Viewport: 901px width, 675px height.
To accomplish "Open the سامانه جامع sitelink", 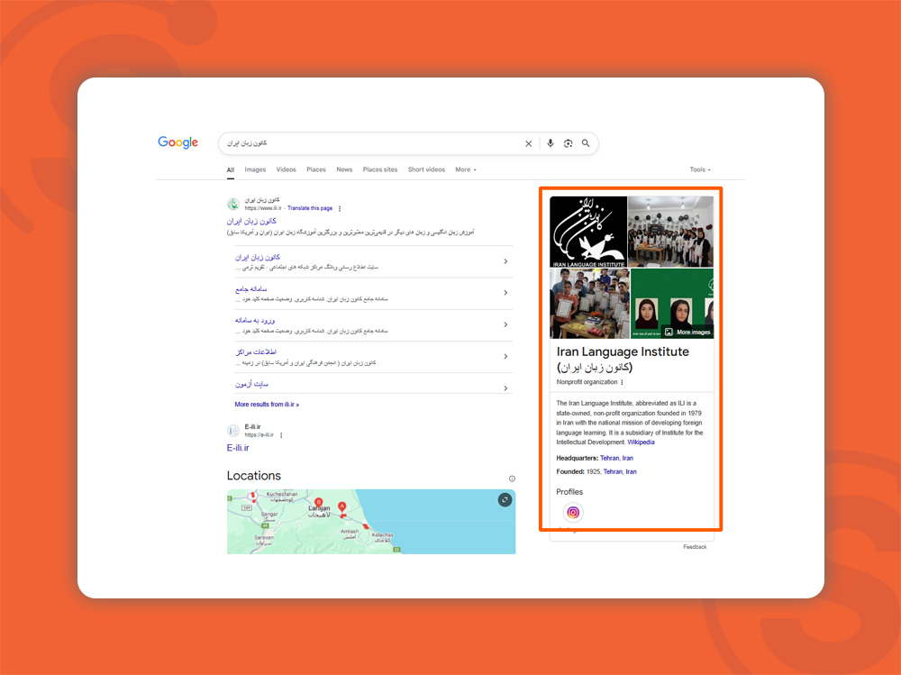I will click(251, 289).
